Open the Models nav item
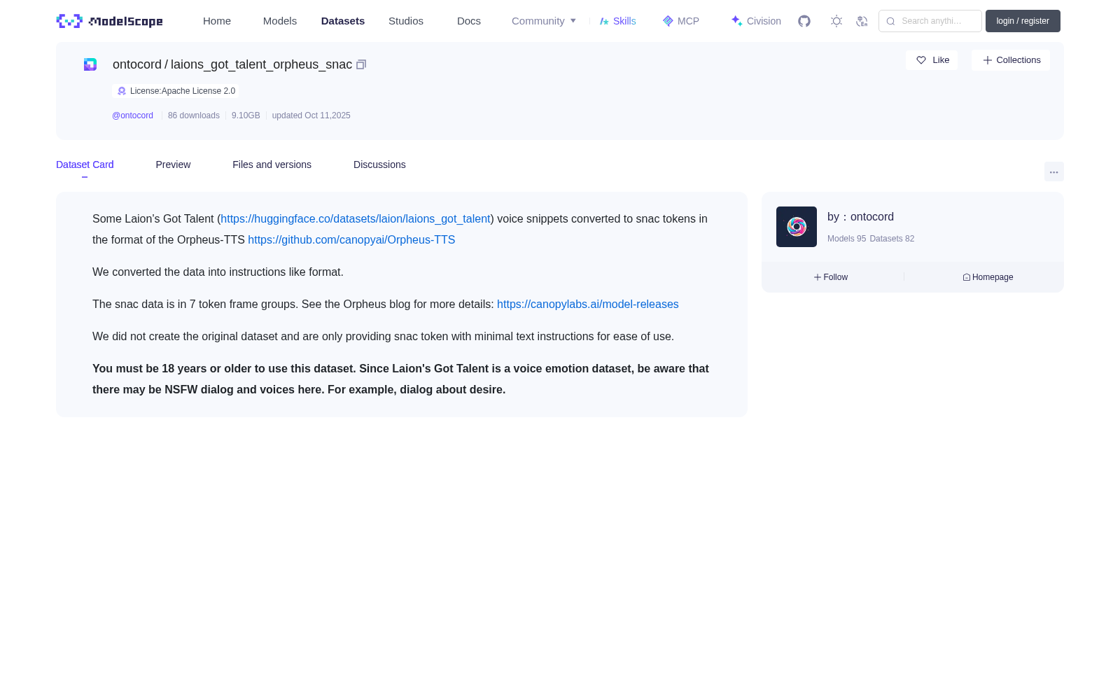The height and width of the screenshot is (700, 1120). coord(280,21)
